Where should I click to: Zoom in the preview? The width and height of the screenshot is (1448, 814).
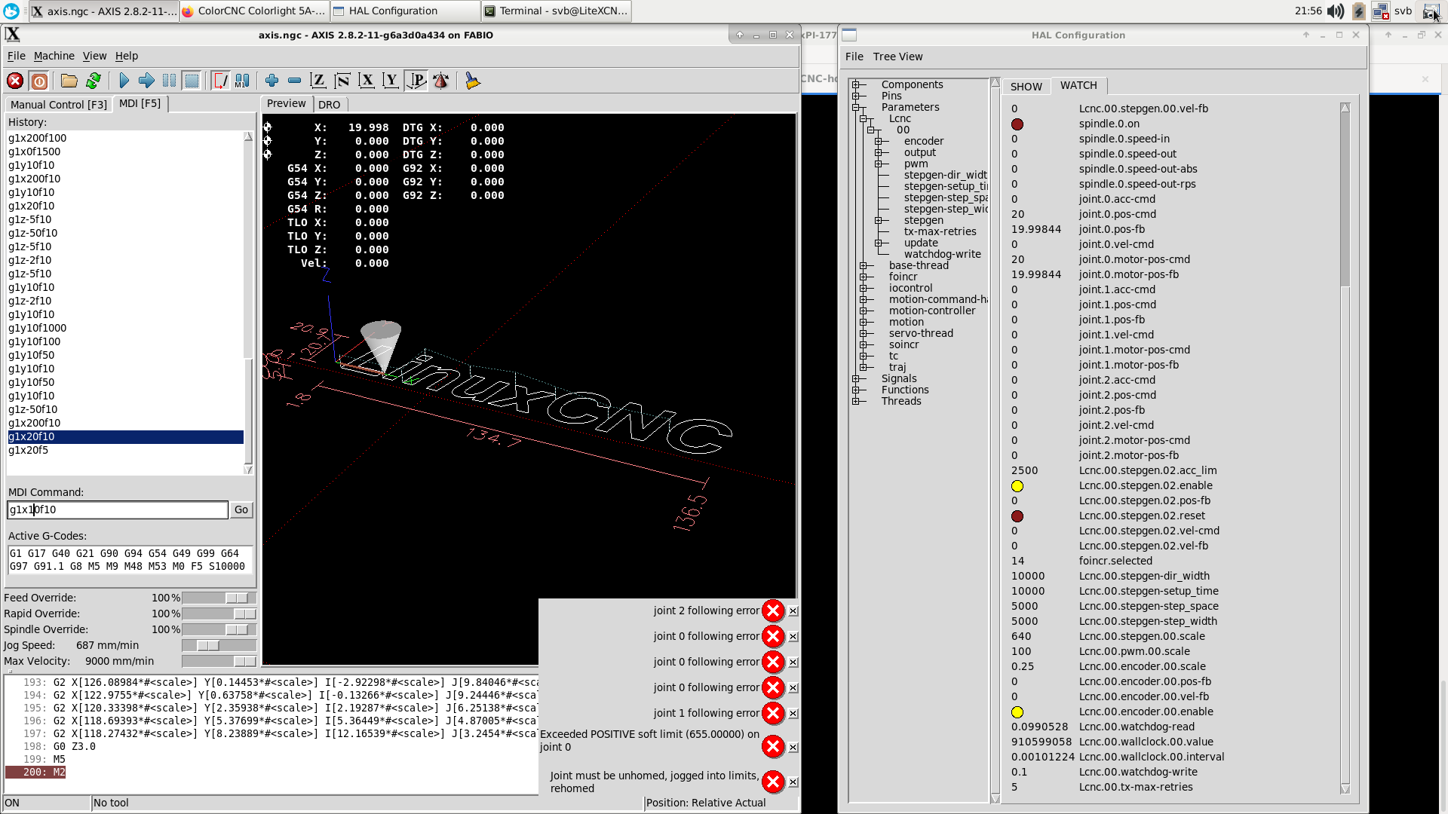coord(272,81)
